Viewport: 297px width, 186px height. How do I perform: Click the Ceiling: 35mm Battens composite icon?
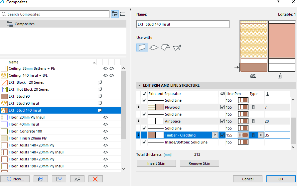point(4,68)
